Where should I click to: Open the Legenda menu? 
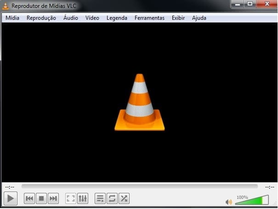point(117,18)
